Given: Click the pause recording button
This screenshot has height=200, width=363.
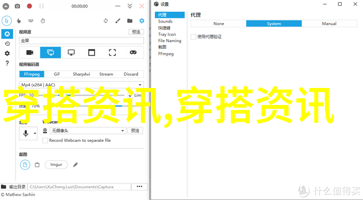Looking at the screenshot, I should pyautogui.click(x=42, y=6).
